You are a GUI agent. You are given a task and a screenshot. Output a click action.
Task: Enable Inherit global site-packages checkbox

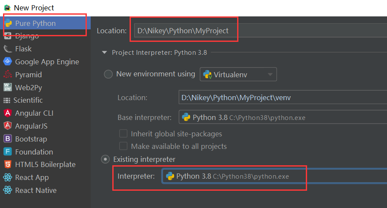point(124,134)
